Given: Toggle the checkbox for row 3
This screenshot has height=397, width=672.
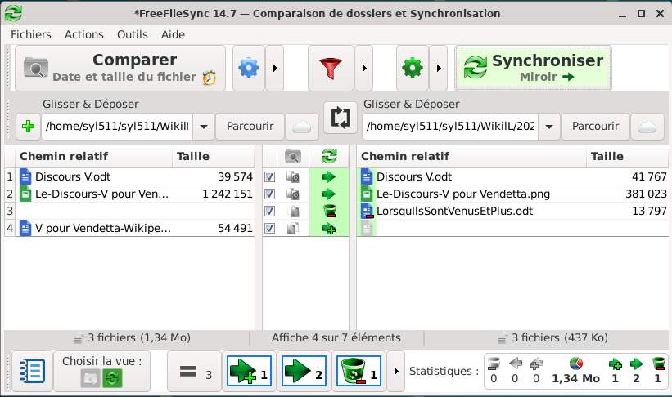Looking at the screenshot, I should pos(270,212).
